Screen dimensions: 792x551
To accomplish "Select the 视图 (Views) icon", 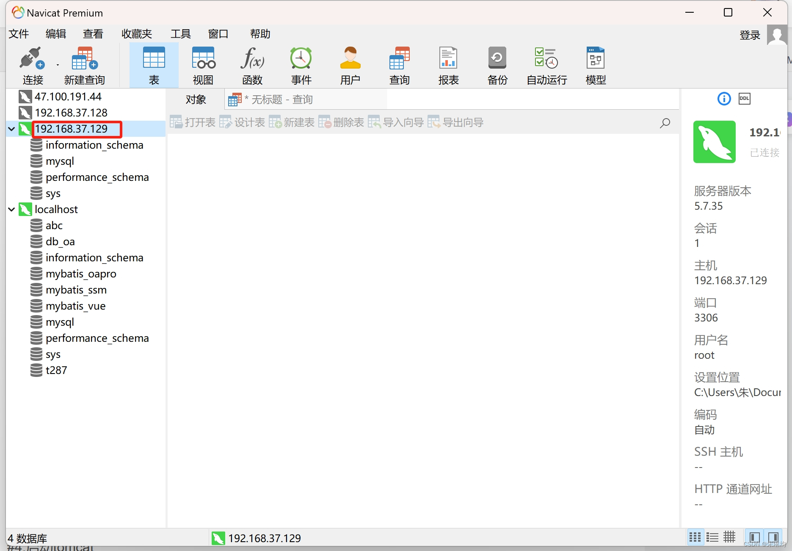I will pyautogui.click(x=203, y=64).
